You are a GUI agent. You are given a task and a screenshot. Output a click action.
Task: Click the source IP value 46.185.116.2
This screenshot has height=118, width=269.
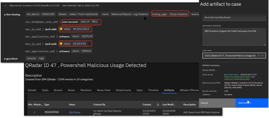[81, 29]
